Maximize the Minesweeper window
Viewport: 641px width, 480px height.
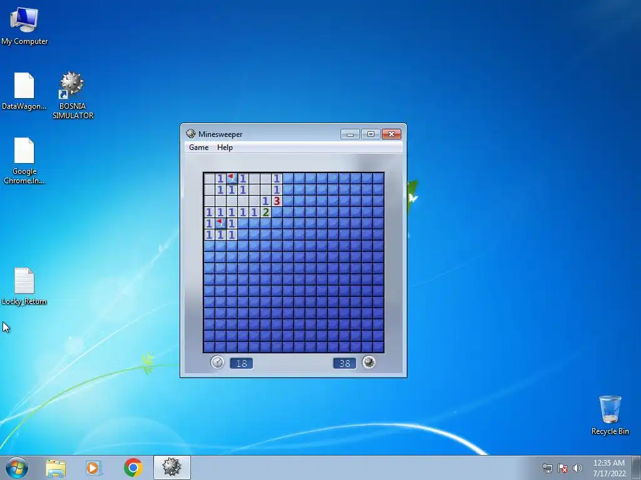[371, 134]
